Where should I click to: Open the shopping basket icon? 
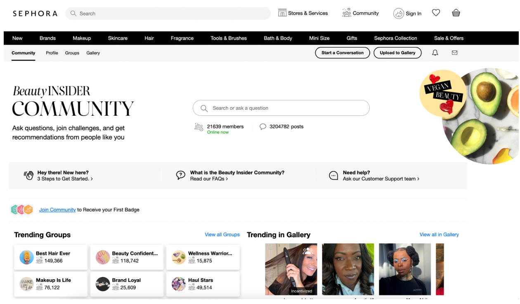point(456,13)
